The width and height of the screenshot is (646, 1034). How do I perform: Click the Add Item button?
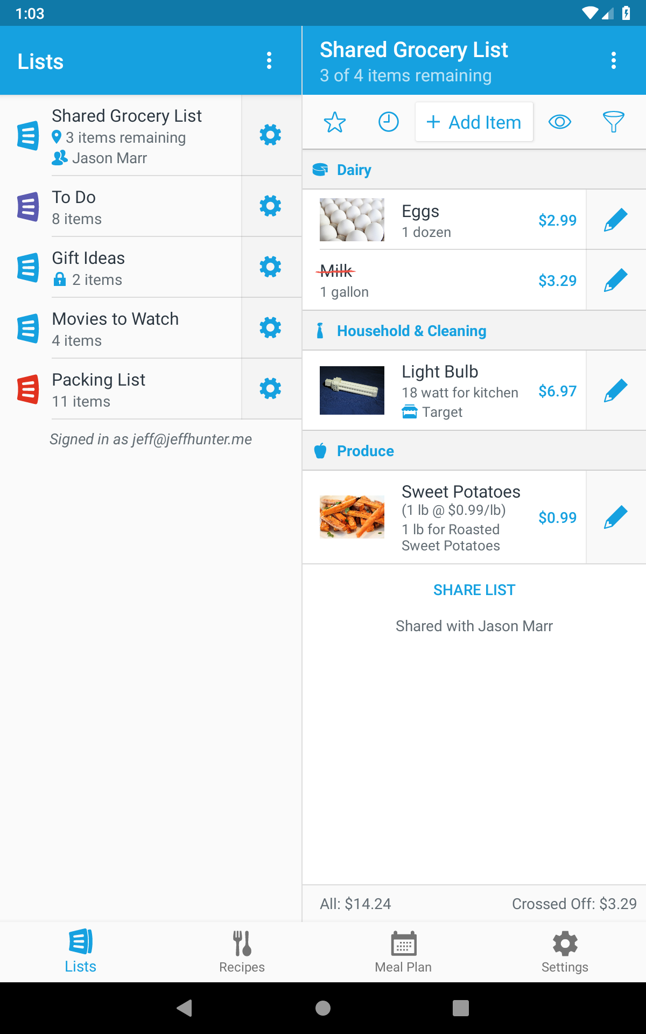pyautogui.click(x=474, y=122)
